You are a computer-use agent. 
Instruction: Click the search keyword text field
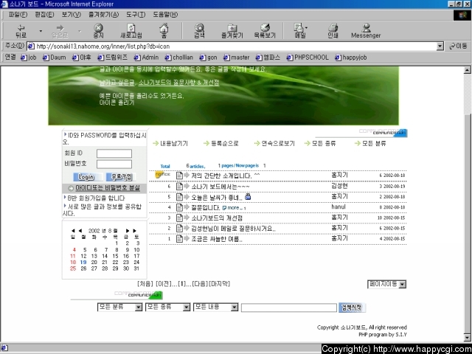point(288,308)
